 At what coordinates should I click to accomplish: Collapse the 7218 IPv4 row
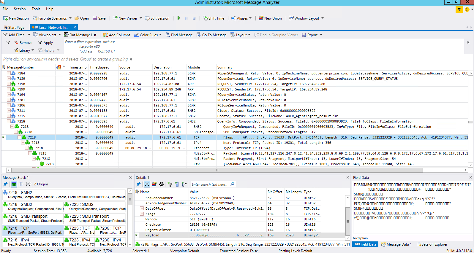pyautogui.click(x=23, y=143)
